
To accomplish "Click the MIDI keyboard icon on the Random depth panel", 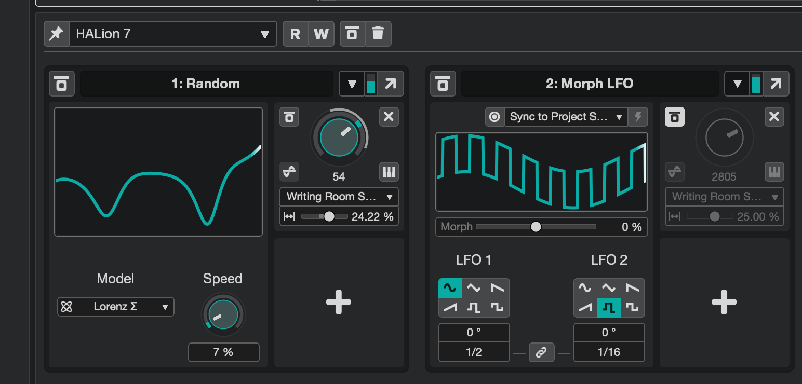I will point(389,172).
